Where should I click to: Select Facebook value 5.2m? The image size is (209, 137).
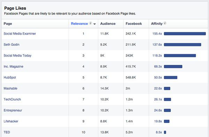[129, 132]
